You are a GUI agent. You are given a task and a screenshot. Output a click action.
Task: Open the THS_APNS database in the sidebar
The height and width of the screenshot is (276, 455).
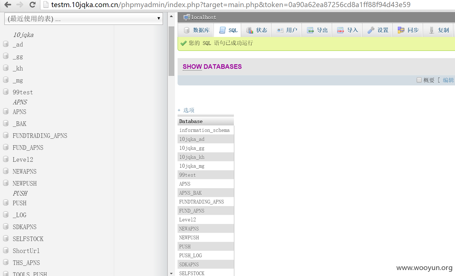pyautogui.click(x=26, y=263)
